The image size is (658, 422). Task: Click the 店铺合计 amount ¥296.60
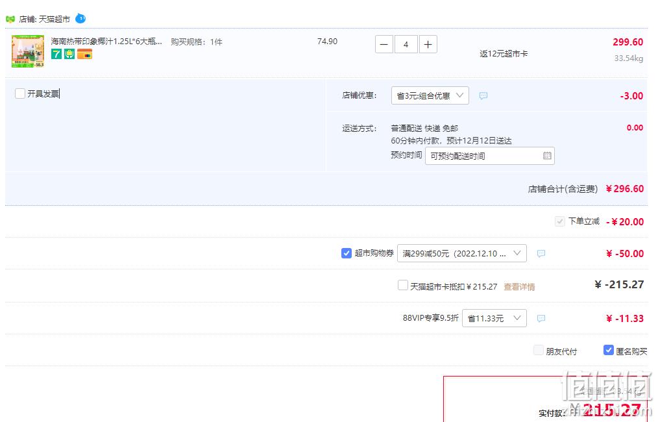624,189
